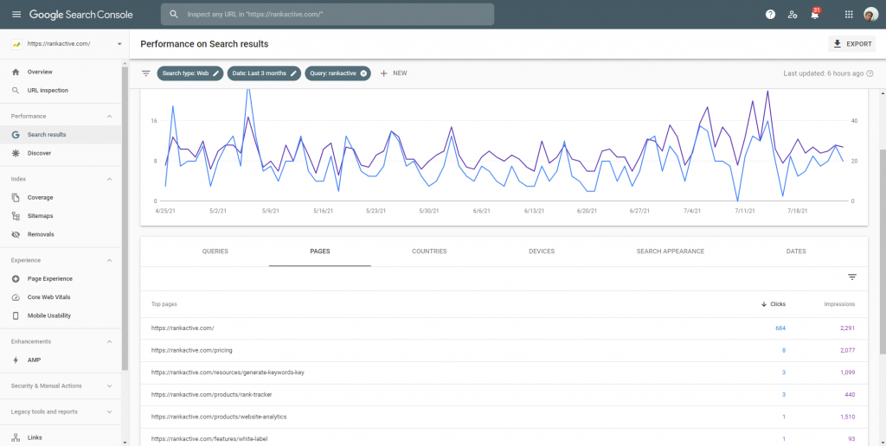Viewport: 886px width, 446px height.
Task: Add a New filter
Action: tap(394, 73)
